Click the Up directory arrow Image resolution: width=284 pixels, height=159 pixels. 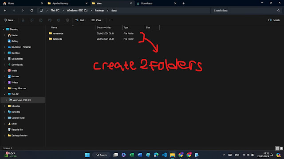(x=23, y=11)
